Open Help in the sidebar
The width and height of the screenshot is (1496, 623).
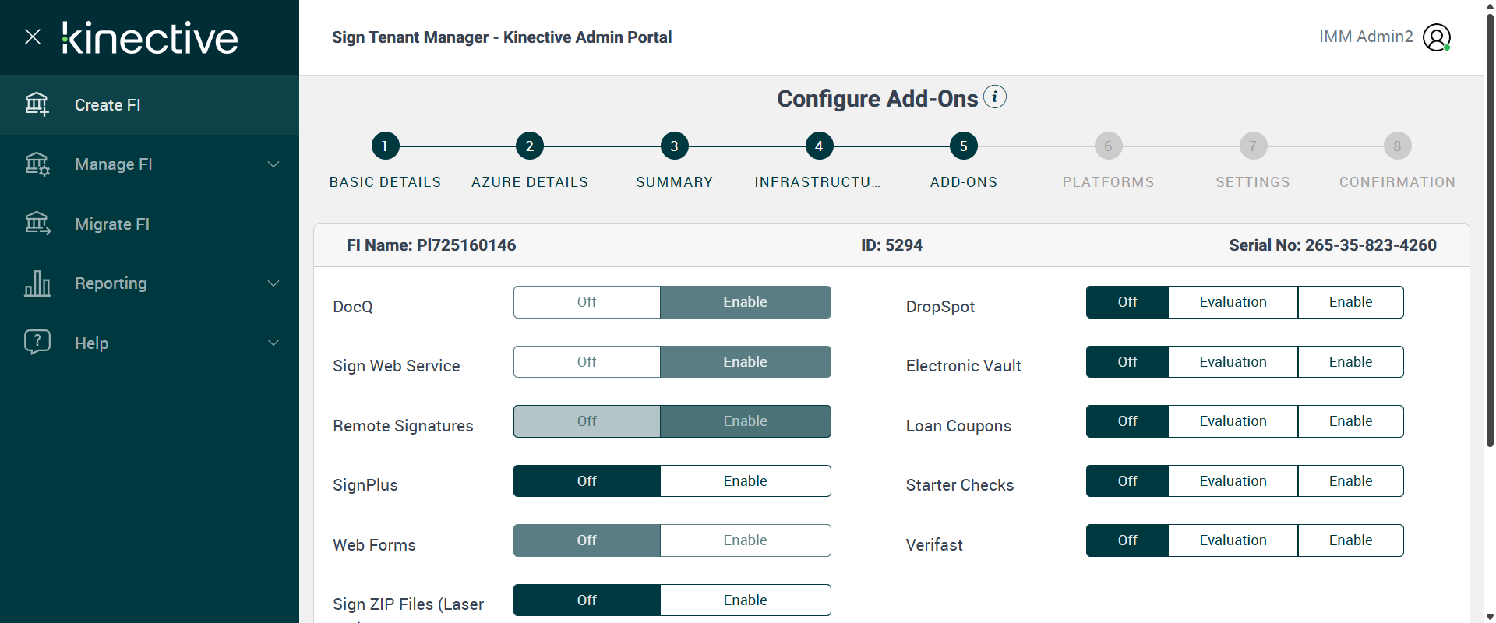[x=150, y=343]
